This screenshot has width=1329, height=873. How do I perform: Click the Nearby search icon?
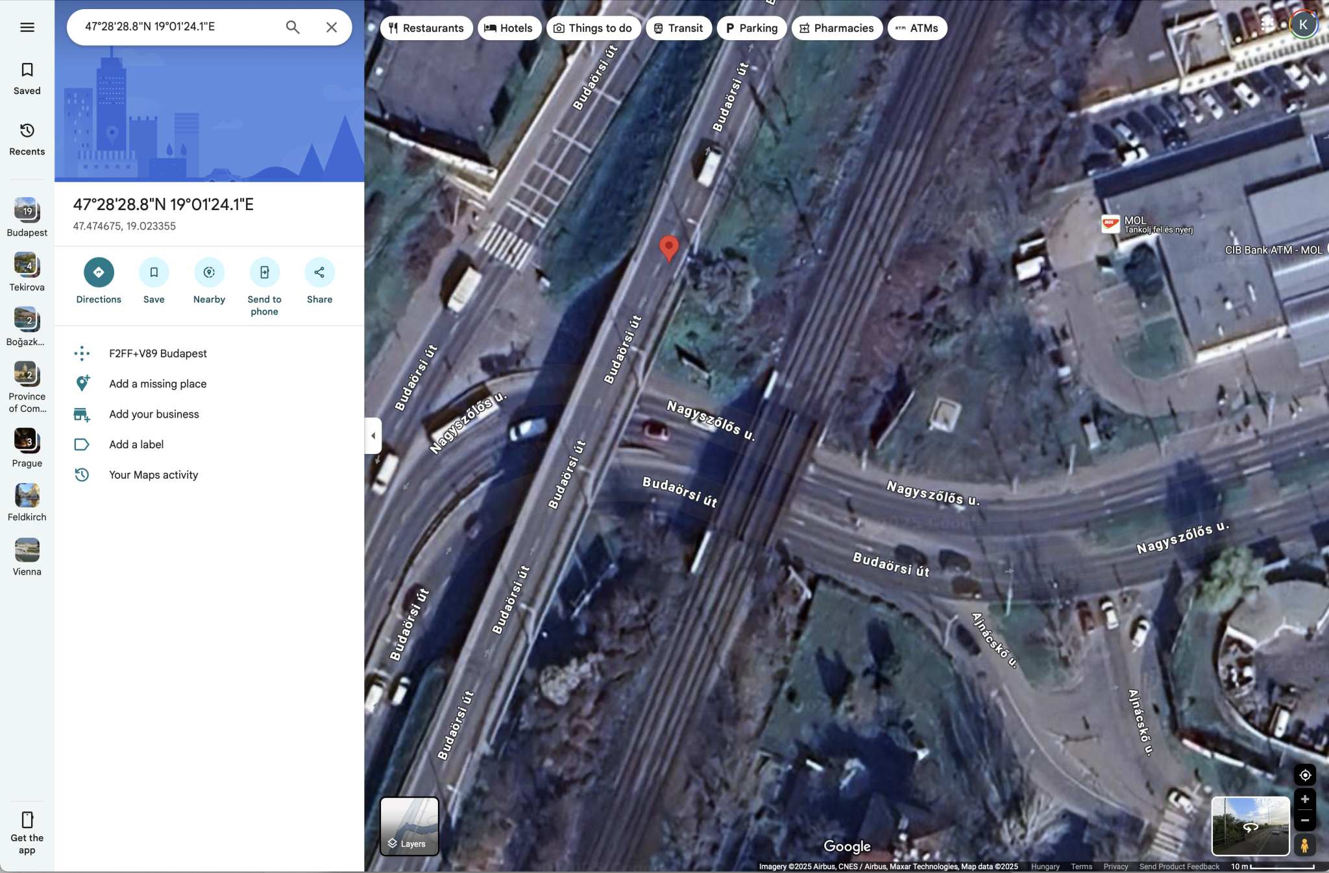[x=209, y=272]
